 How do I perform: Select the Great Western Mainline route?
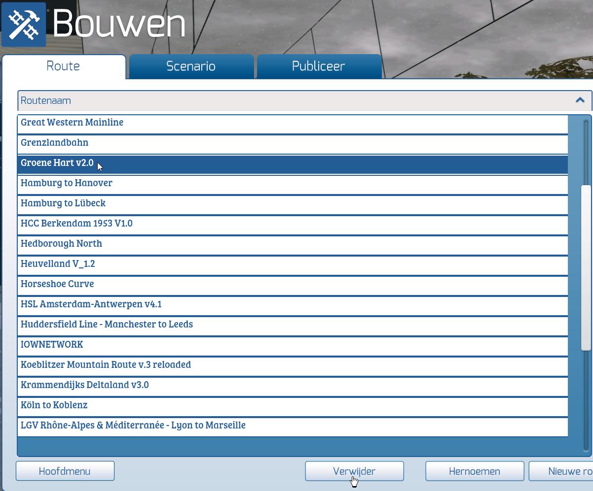tap(72, 123)
